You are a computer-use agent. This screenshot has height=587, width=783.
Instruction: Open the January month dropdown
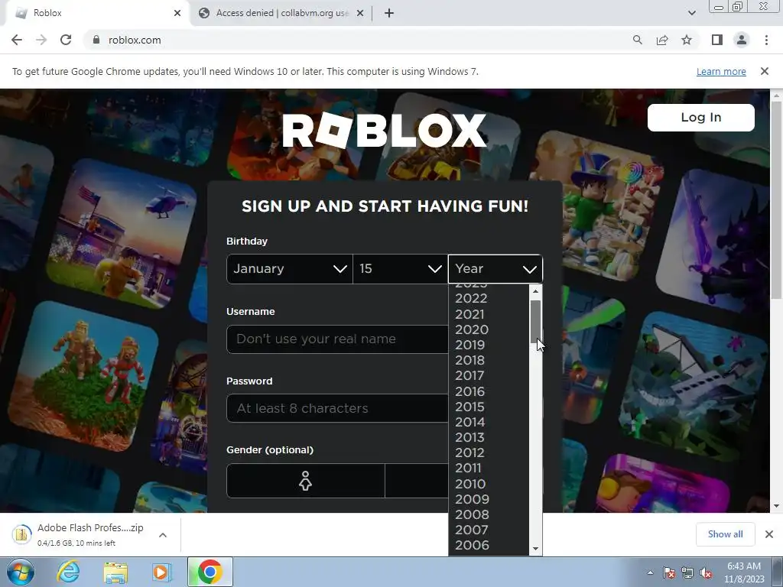click(x=290, y=269)
